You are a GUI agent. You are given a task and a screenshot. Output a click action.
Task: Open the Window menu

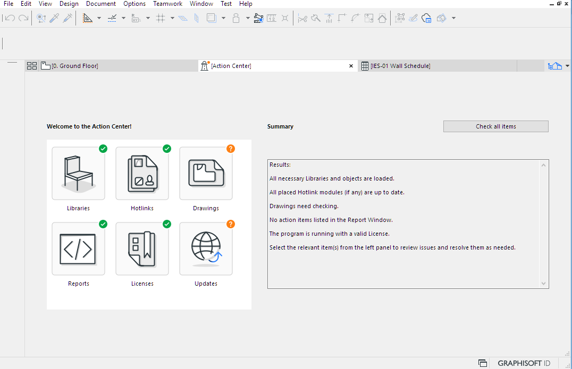201,4
